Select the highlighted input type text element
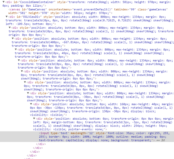 pyautogui.click(x=87, y=137)
